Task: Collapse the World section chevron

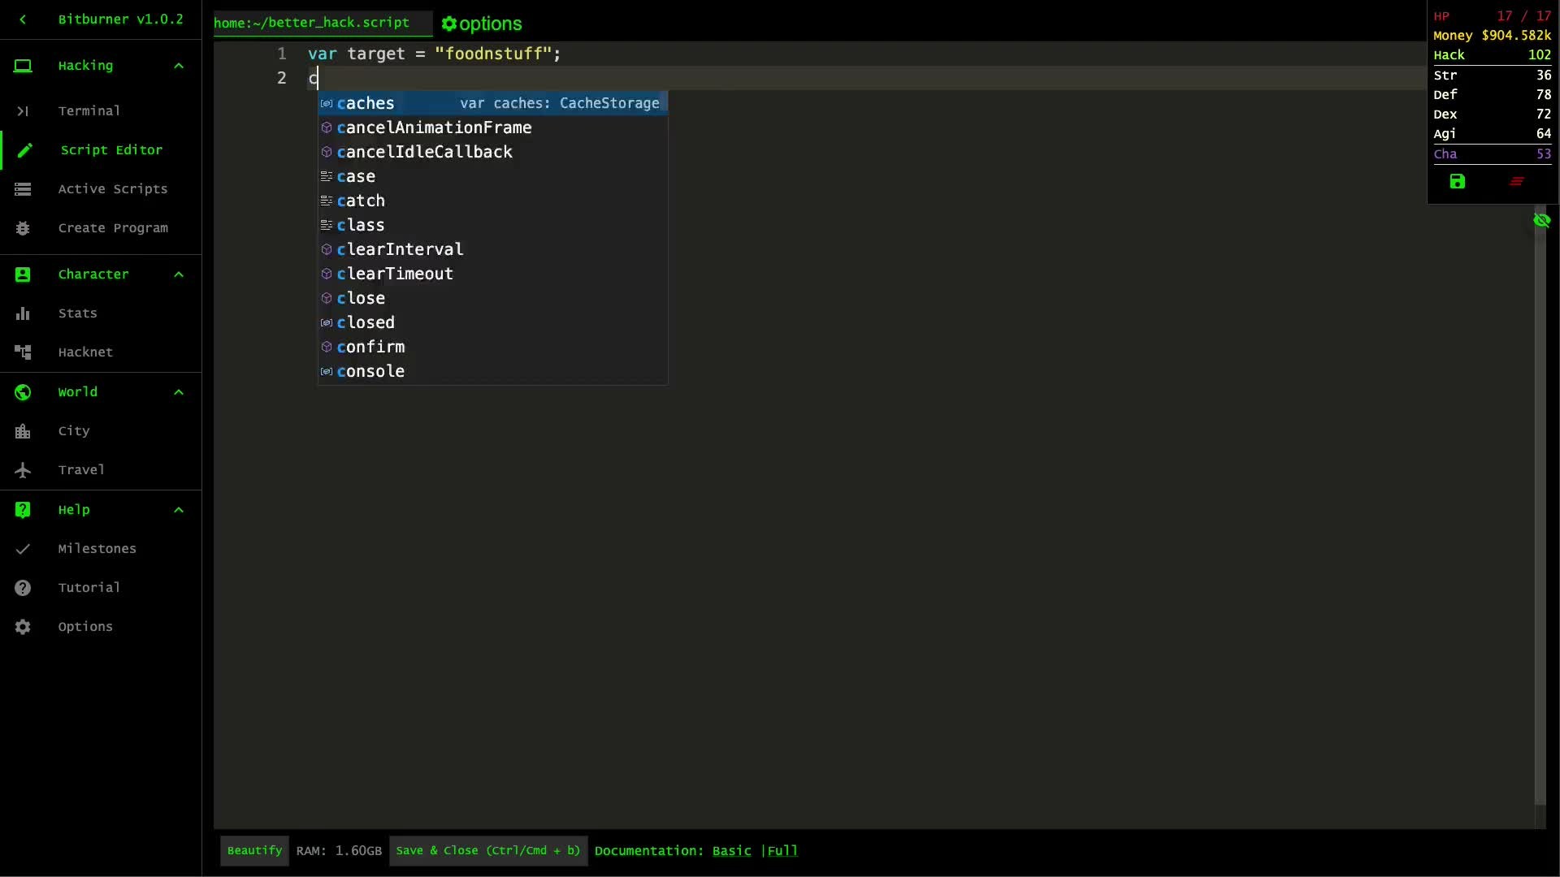Action: (179, 392)
